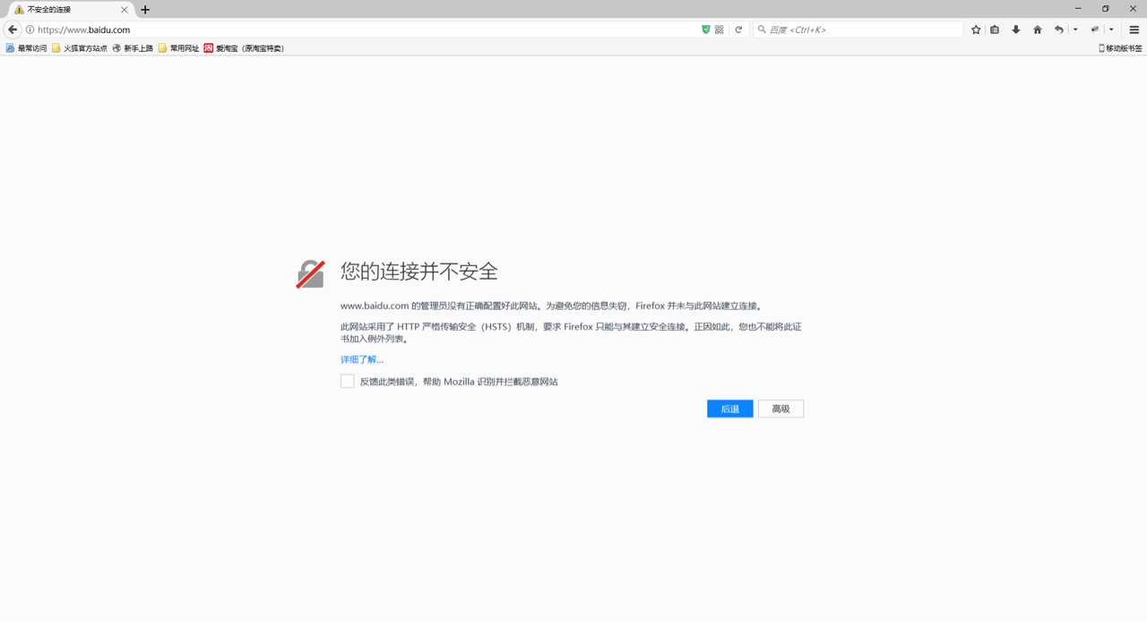Open site identity info icon

click(x=30, y=30)
